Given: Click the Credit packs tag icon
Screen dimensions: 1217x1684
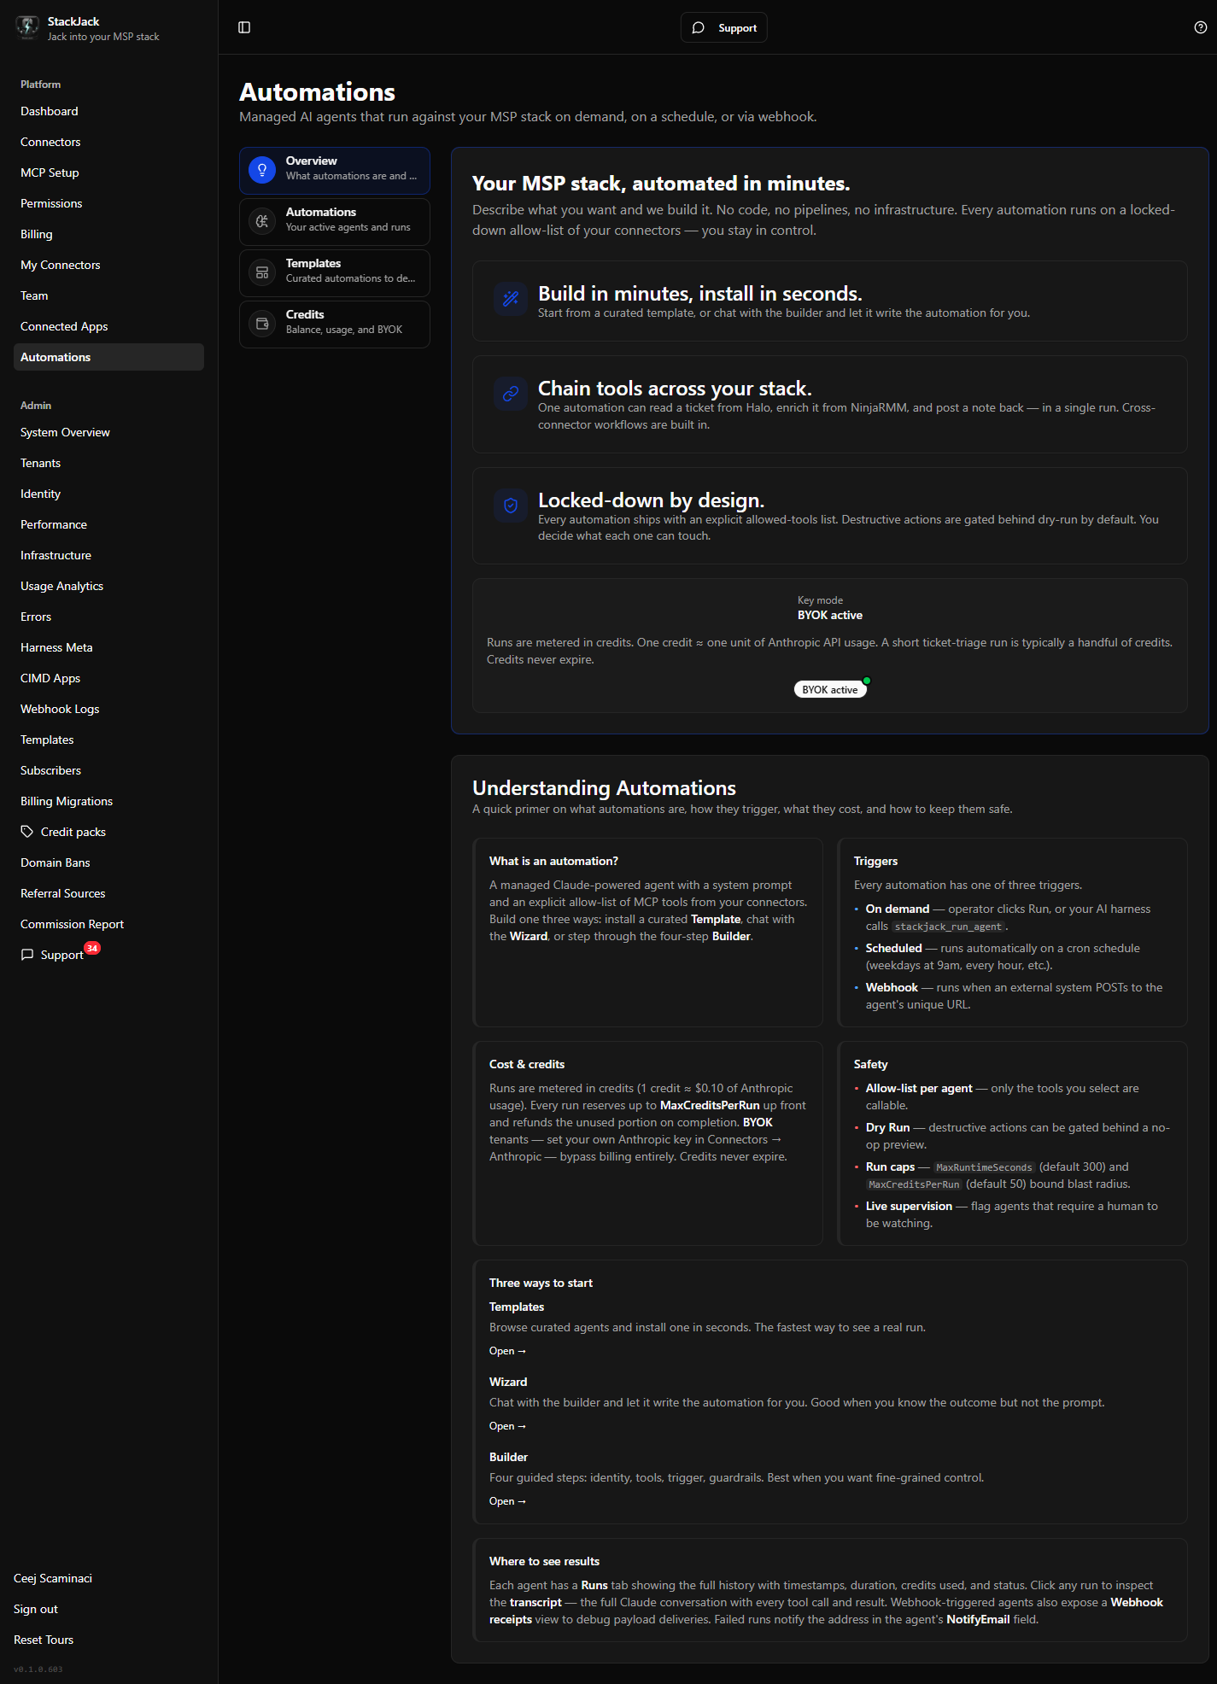Looking at the screenshot, I should coord(27,831).
